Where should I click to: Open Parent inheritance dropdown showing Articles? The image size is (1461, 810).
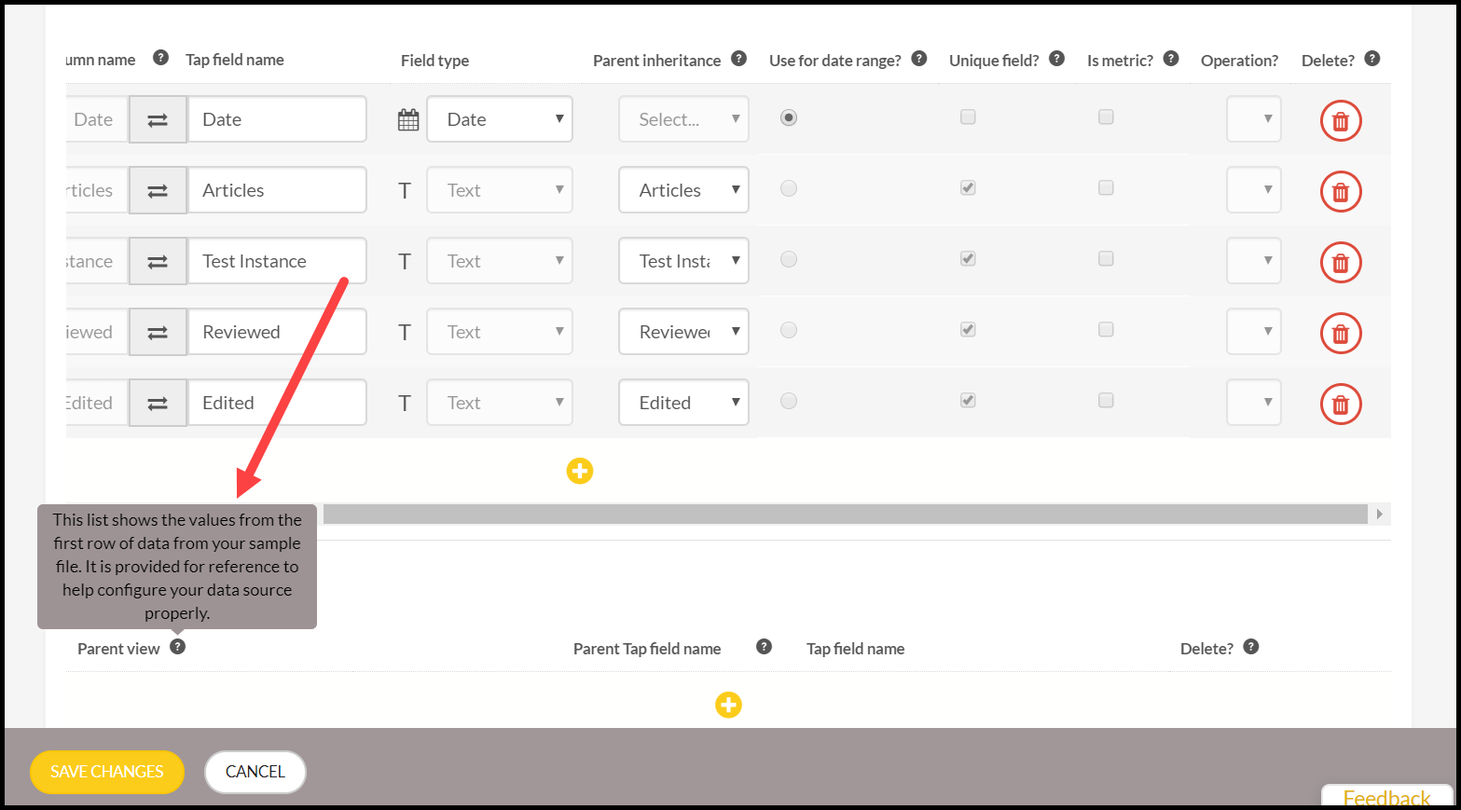tap(683, 190)
